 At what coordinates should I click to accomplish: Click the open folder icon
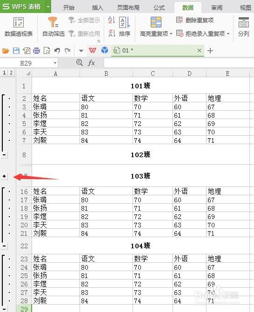click(6, 51)
